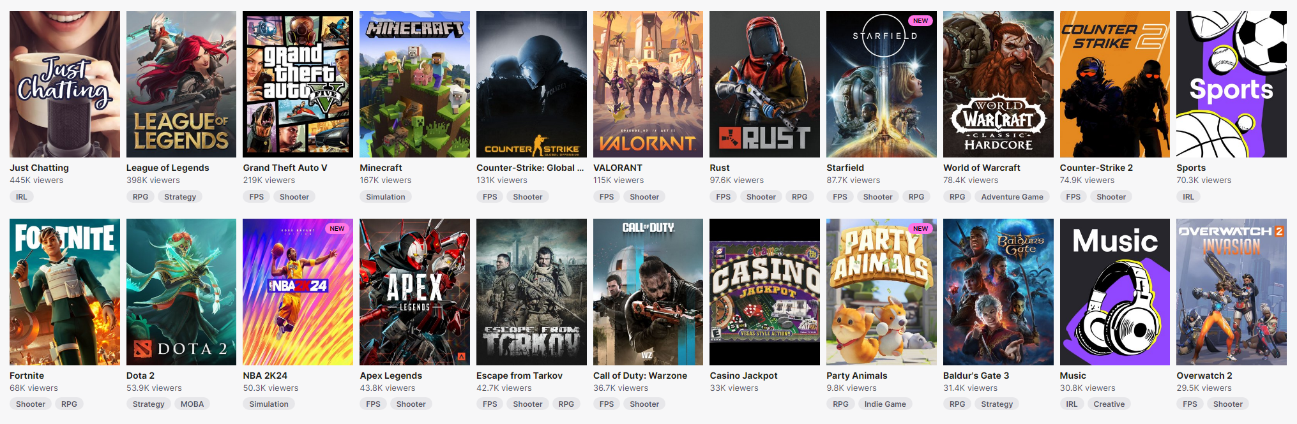Select the IRL tag under Sports
Viewport: 1297px width, 424px height.
tap(1188, 197)
